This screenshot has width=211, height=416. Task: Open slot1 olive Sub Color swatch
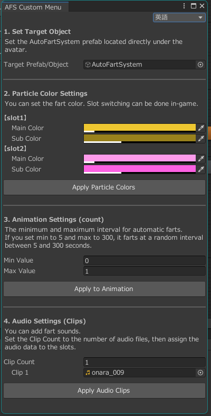[x=140, y=139]
